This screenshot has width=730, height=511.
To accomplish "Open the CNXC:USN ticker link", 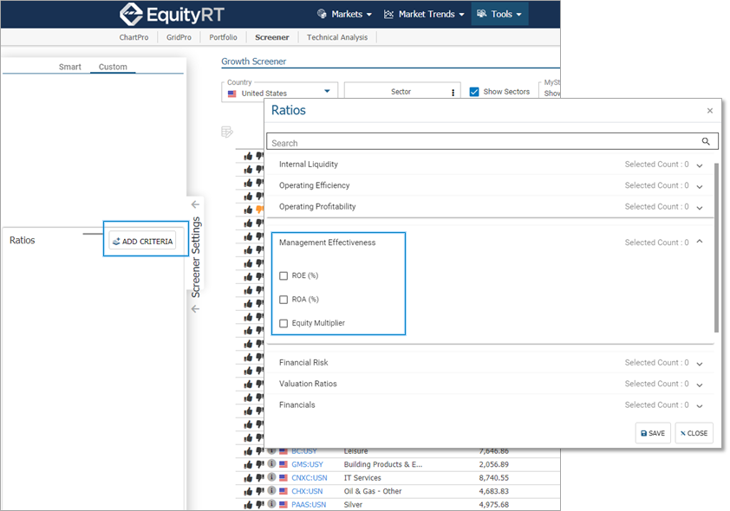I will (x=310, y=477).
